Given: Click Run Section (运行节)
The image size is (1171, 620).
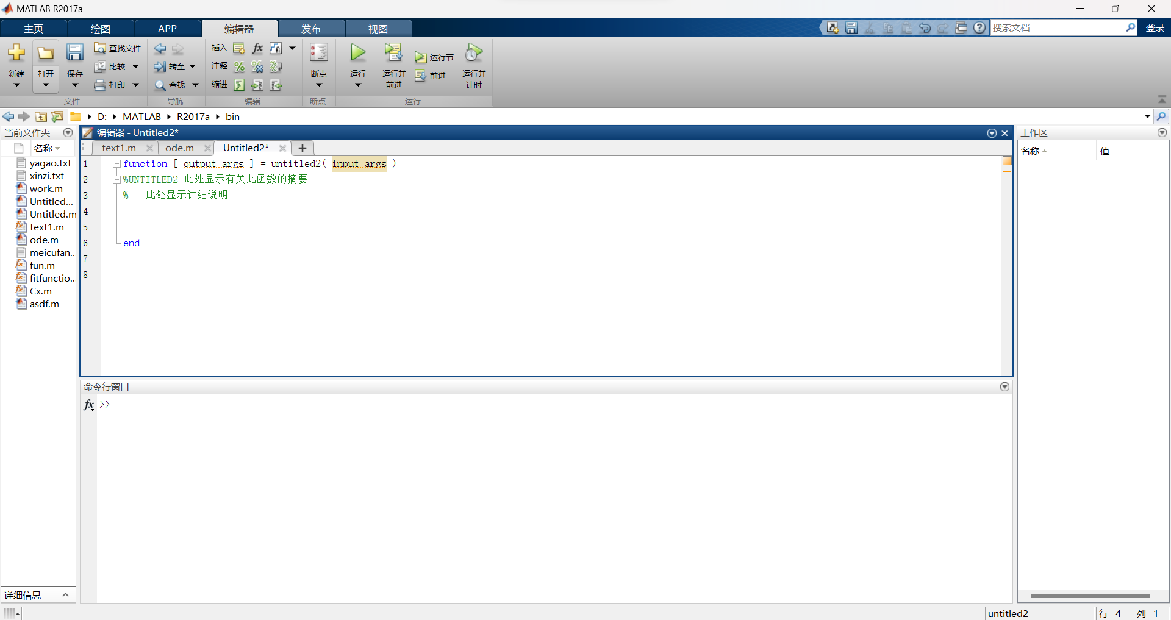Looking at the screenshot, I should 434,57.
